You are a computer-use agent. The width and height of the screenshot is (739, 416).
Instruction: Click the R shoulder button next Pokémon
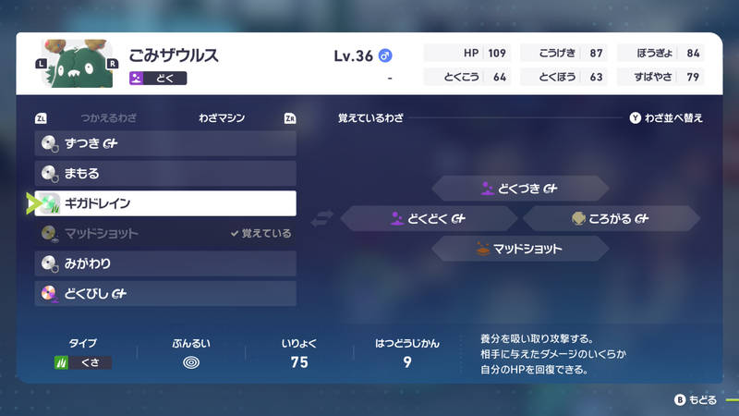(x=113, y=64)
